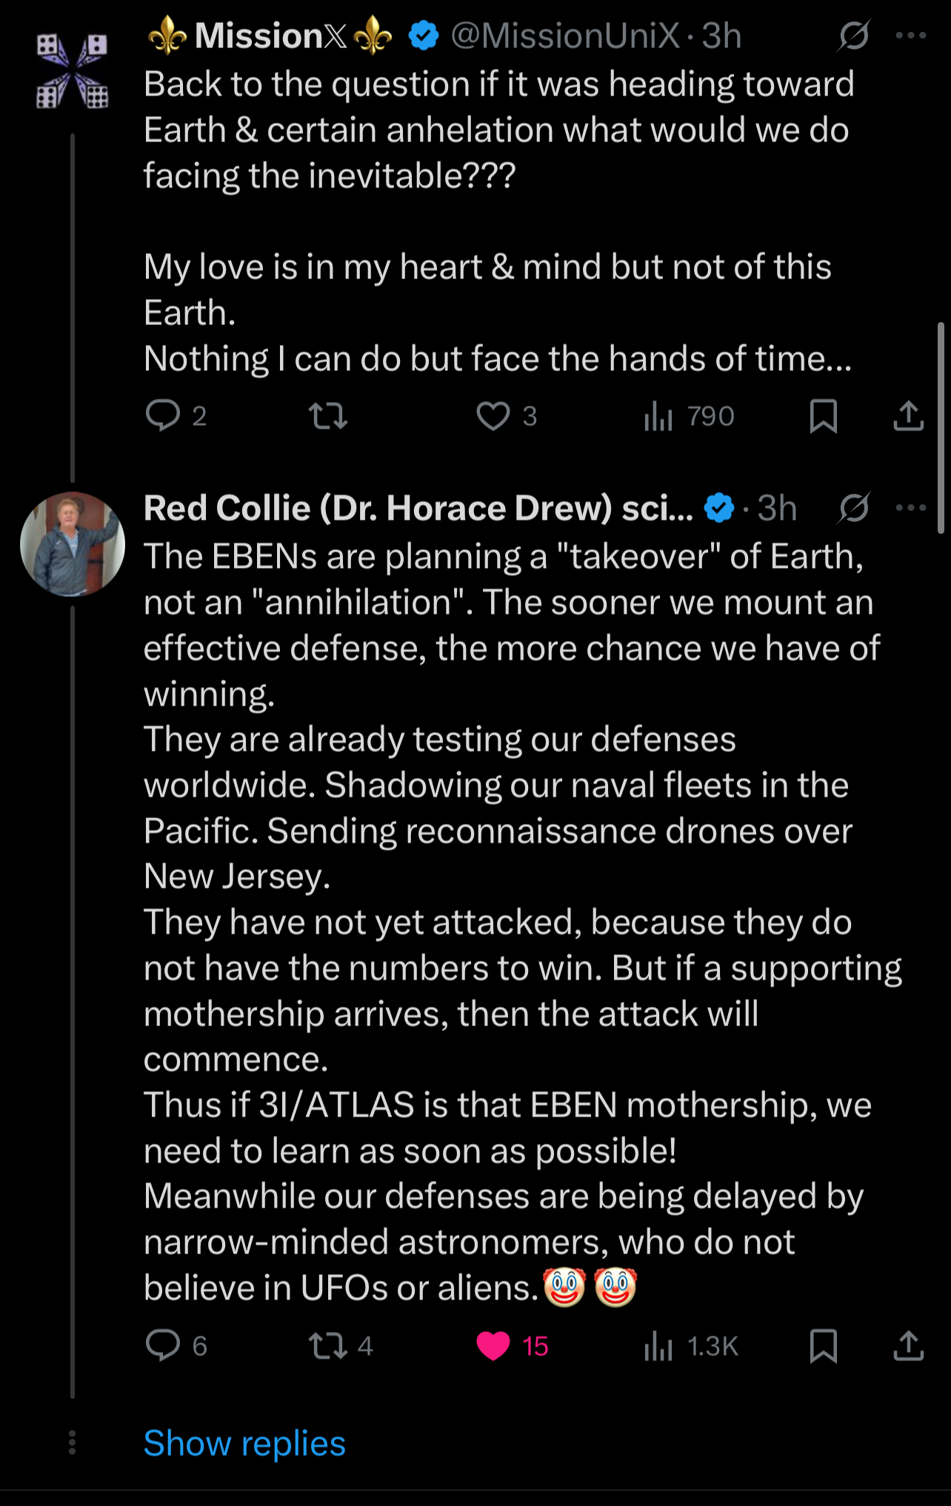This screenshot has height=1506, width=951.
Task: Bookmark the MissionX post
Action: click(824, 415)
